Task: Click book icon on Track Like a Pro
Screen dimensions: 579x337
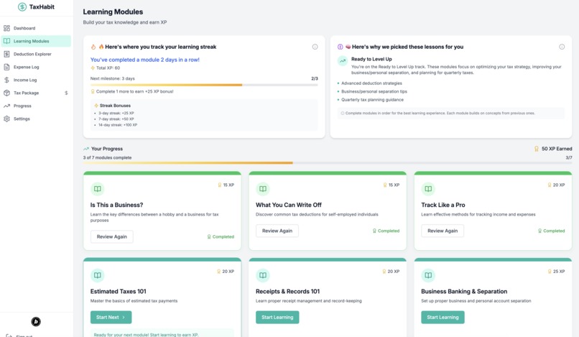Action: coord(428,189)
